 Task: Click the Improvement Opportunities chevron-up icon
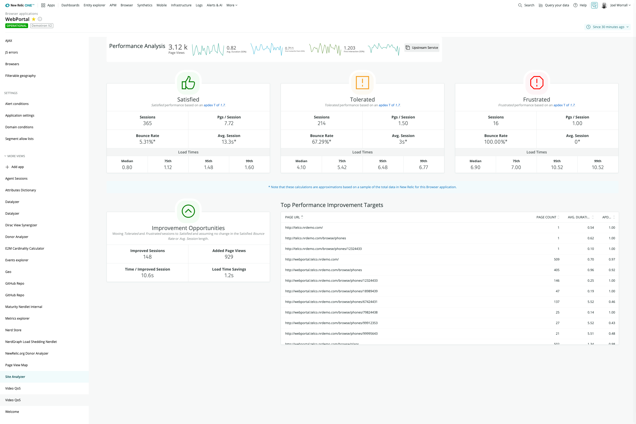[x=188, y=211]
